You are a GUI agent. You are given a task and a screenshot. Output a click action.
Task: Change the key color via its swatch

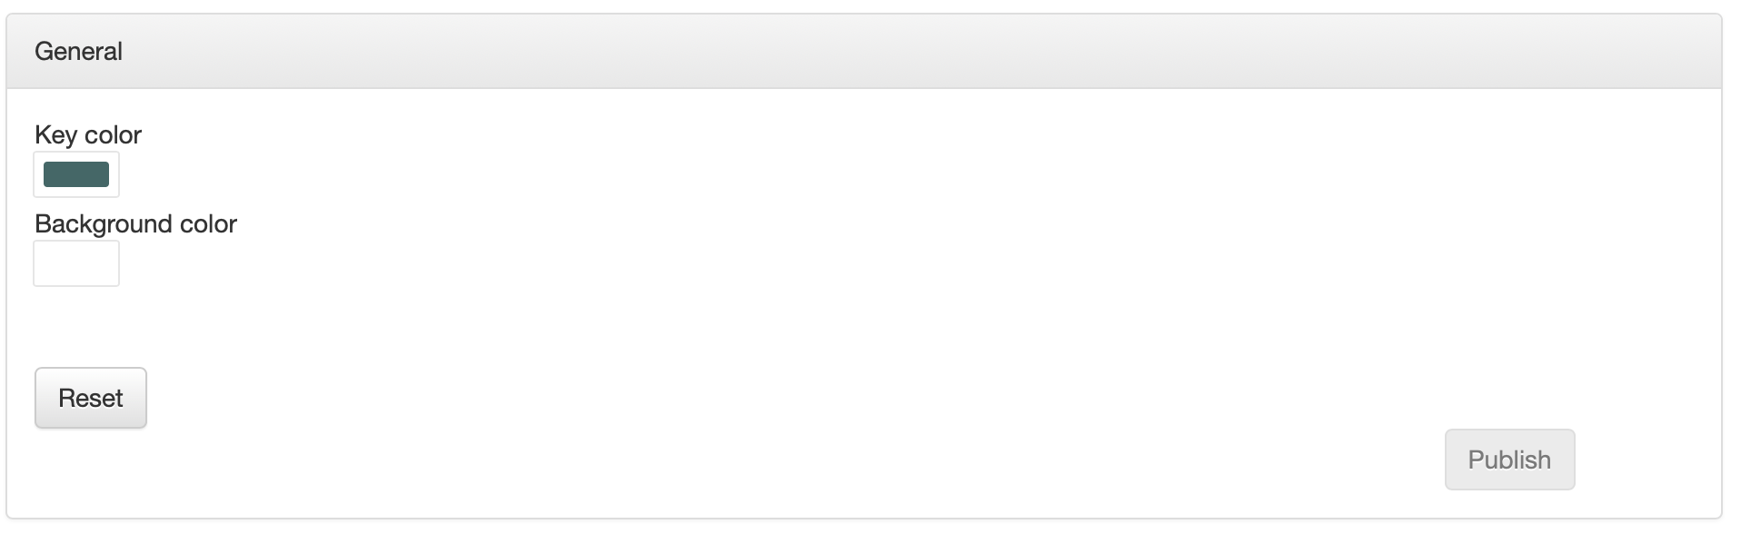[x=76, y=174]
